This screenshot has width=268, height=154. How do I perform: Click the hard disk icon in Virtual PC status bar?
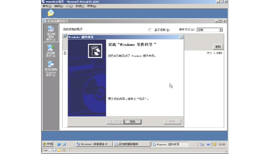(46, 150)
